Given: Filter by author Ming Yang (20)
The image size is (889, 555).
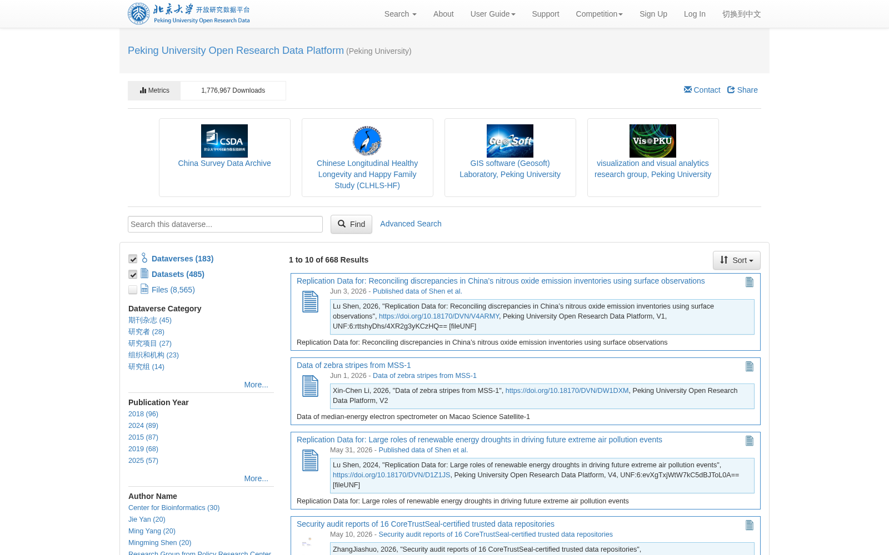Looking at the screenshot, I should [x=152, y=531].
